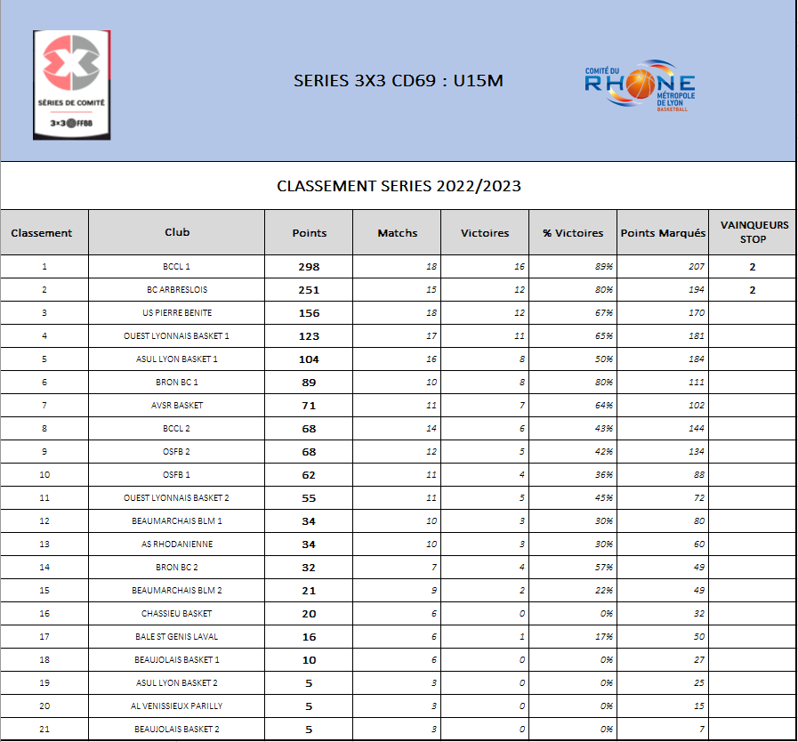Click the points value "89" for BRON BC 1
798x742 pixels.
(x=309, y=383)
